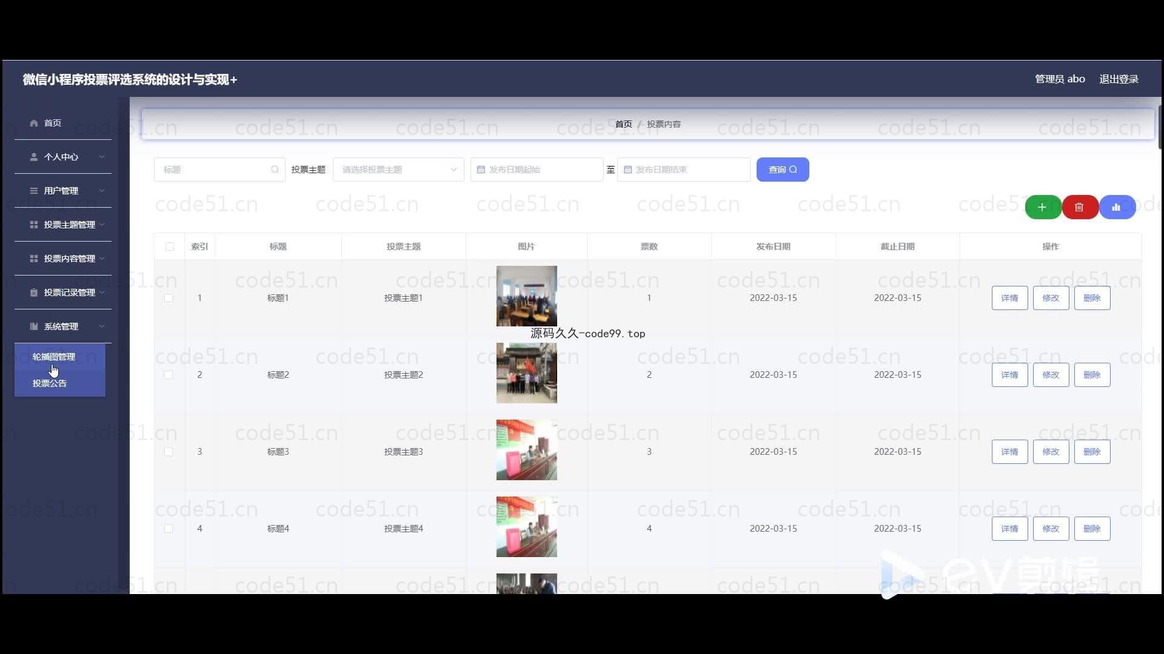
Task: Click the 票数 column header
Action: click(649, 246)
